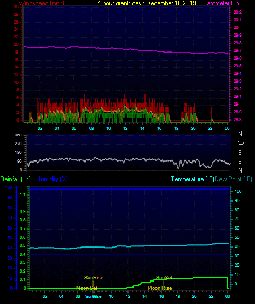Click windspeed scale value 20

pos(16,45)
